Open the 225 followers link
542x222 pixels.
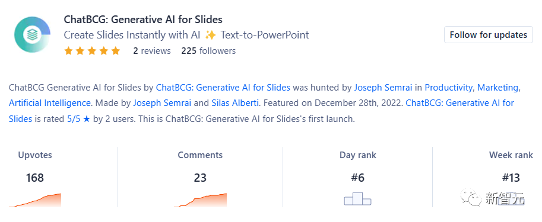[208, 51]
